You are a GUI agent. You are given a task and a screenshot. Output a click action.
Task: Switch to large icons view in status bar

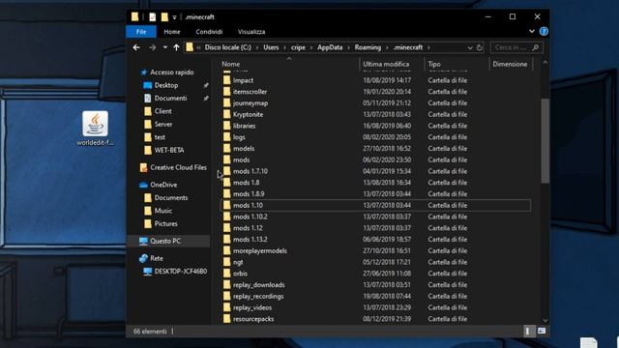(542, 331)
